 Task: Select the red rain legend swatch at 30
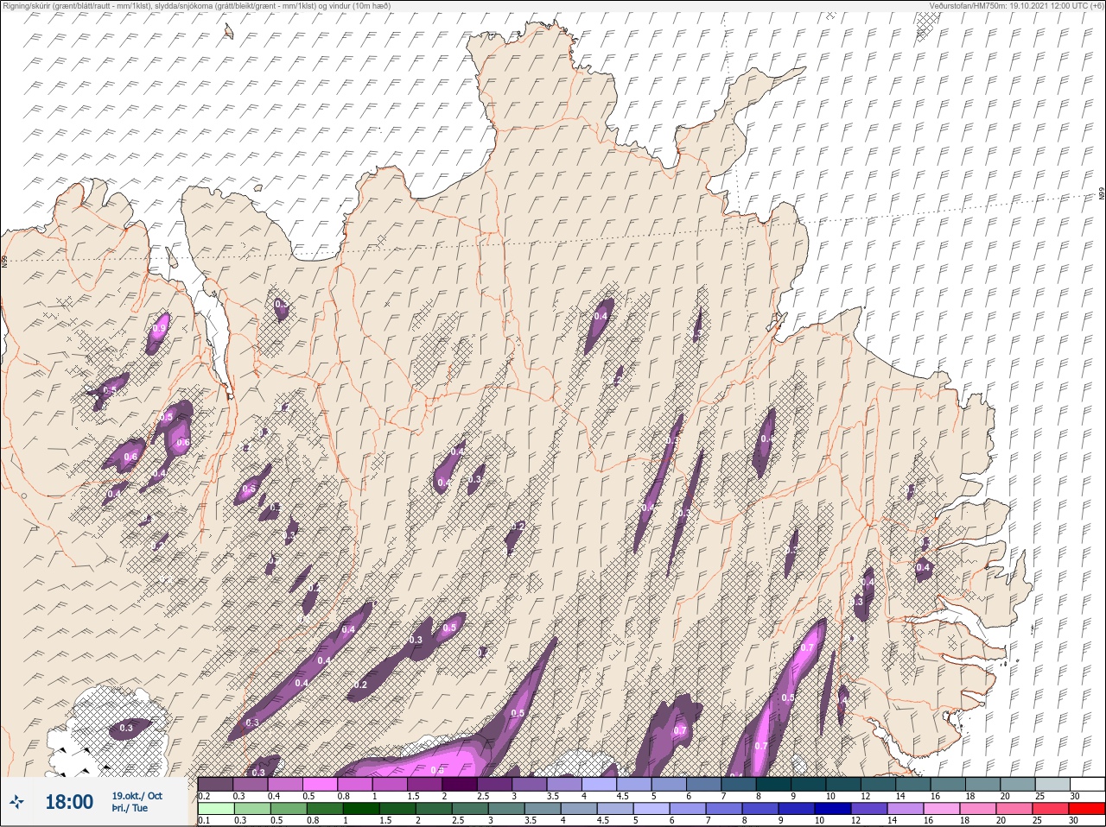click(1087, 809)
